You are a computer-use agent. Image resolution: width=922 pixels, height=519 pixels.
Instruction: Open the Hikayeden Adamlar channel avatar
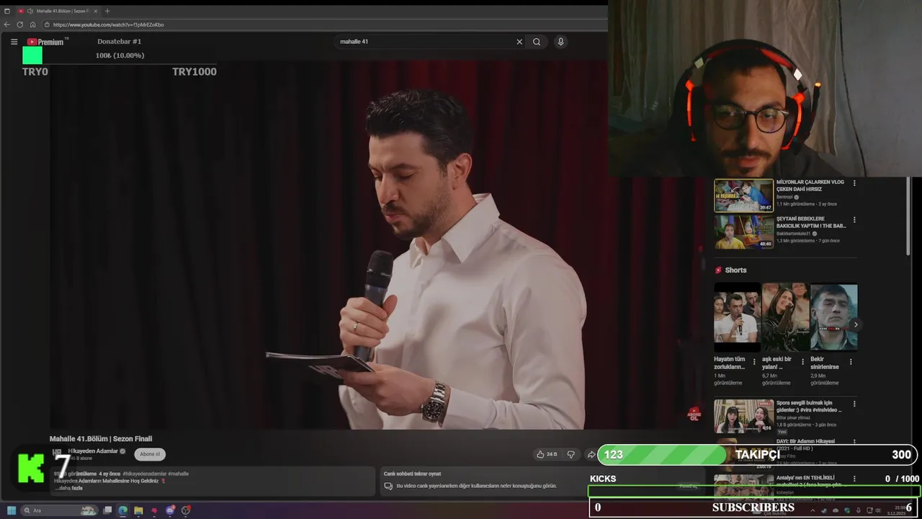click(57, 454)
